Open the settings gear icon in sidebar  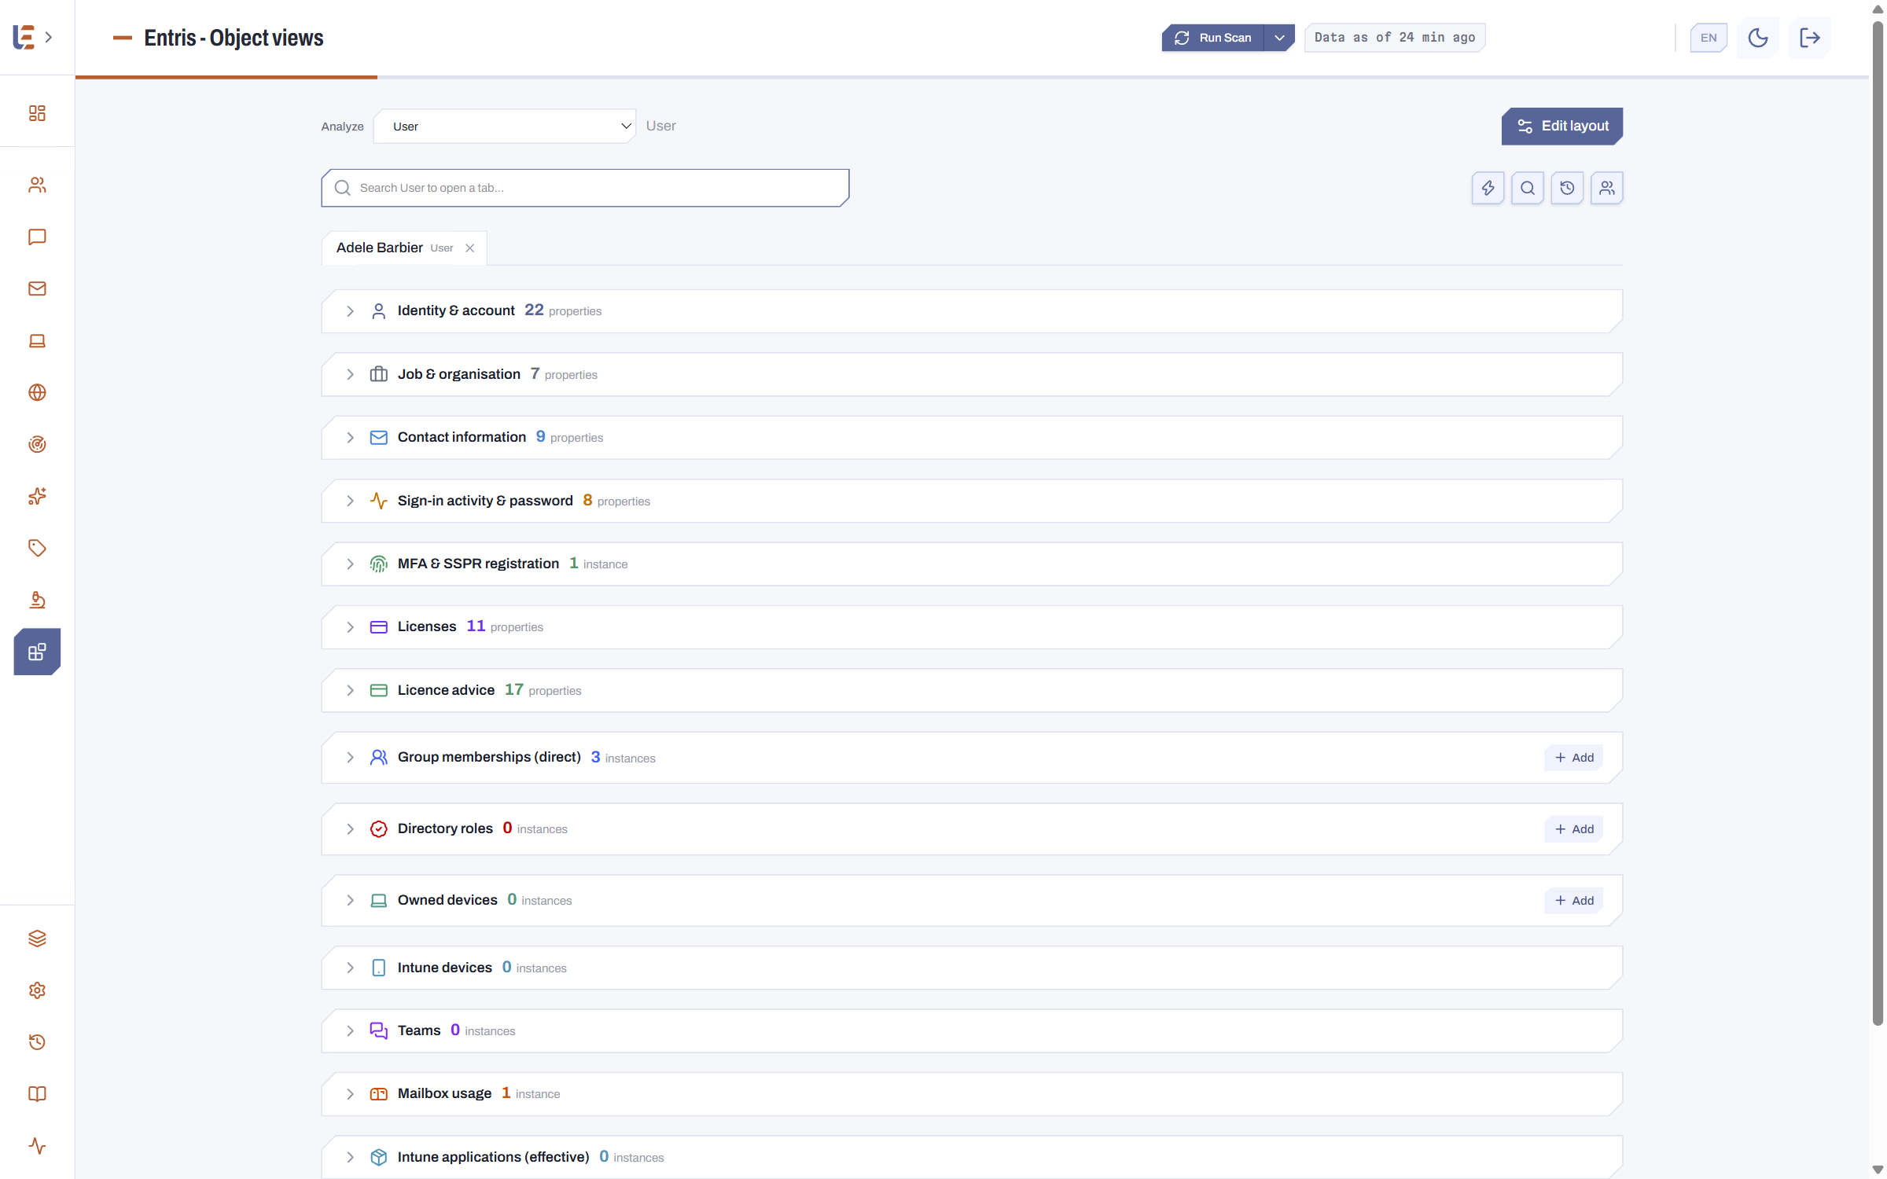37,990
